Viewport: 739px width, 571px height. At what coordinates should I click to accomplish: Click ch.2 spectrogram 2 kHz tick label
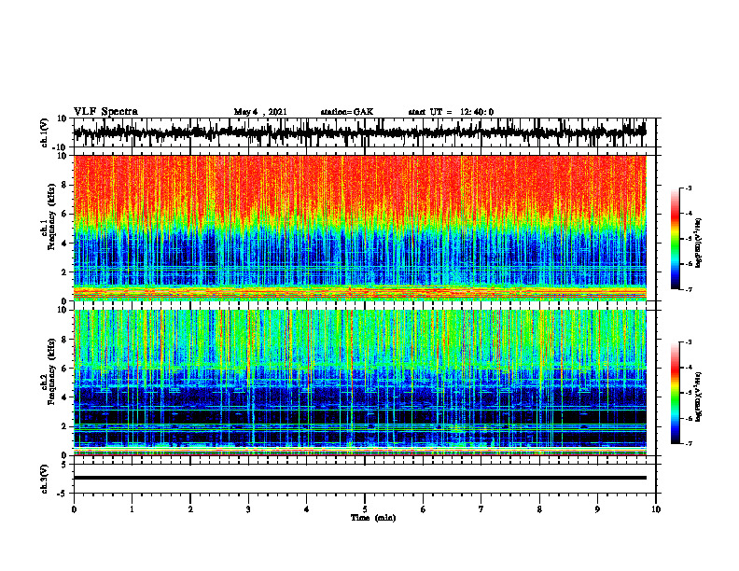(x=64, y=426)
